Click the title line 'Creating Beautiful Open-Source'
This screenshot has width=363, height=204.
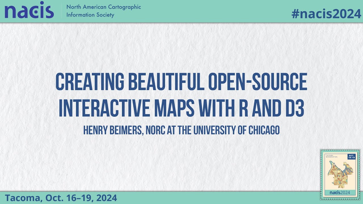[181, 82]
